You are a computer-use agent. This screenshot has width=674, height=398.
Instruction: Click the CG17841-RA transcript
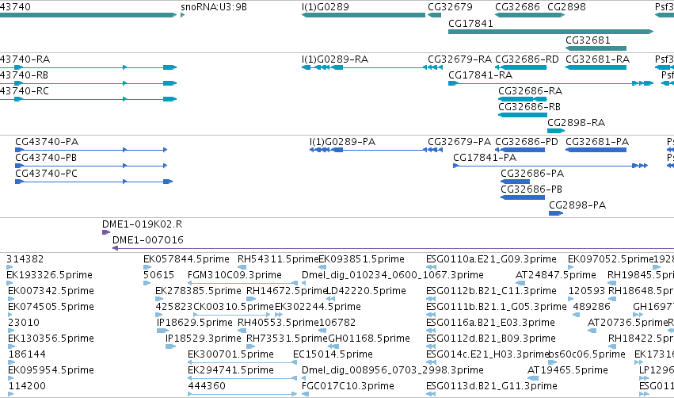[551, 83]
